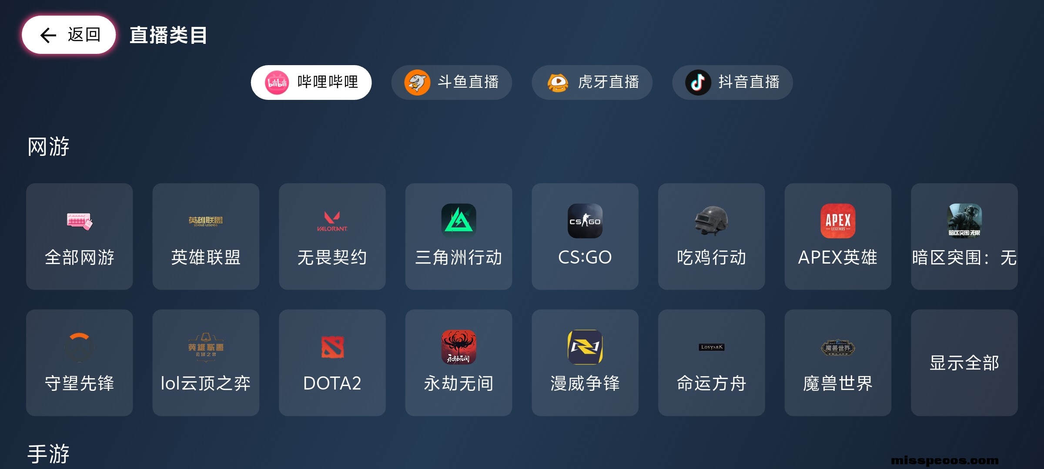Image resolution: width=1044 pixels, height=469 pixels.
Task: Open 吃鸡行动 helmet icon category
Action: pos(712,236)
